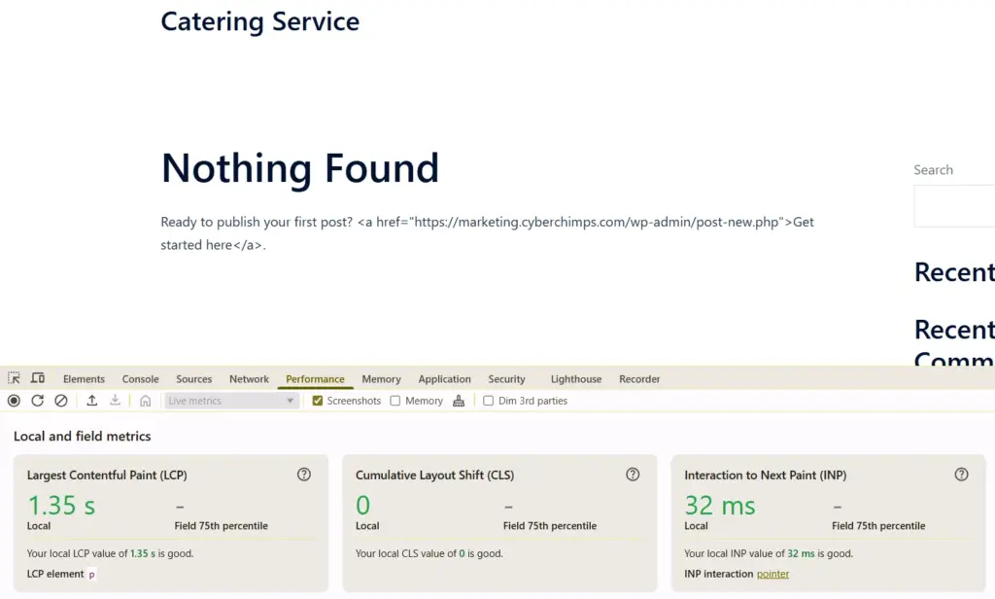Click Interaction to Next Paint (INP) title

(766, 476)
